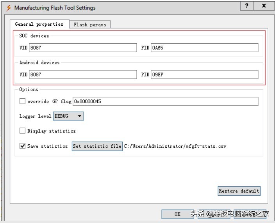The height and width of the screenshot is (223, 275).
Task: Switch to the General properties tab
Action: click(39, 24)
